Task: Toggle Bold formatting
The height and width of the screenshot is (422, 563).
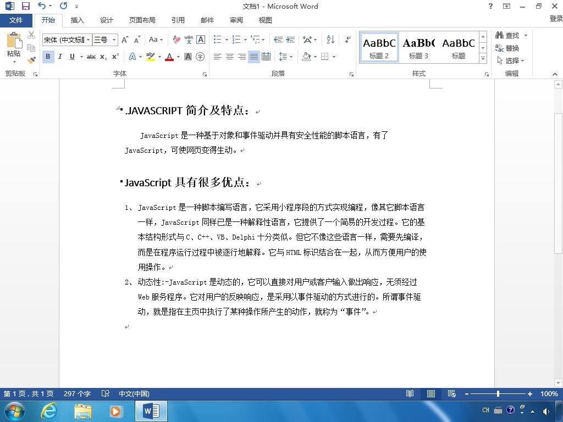Action: (x=48, y=57)
